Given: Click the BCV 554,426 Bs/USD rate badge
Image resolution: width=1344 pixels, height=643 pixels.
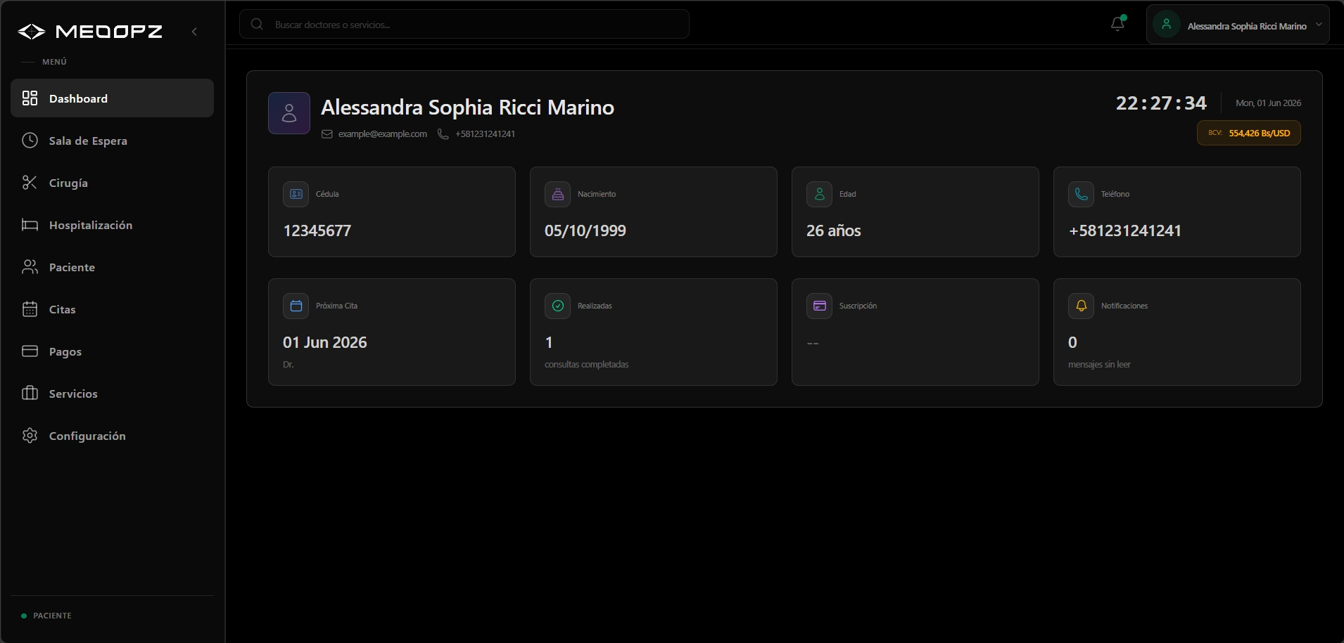Looking at the screenshot, I should (x=1249, y=133).
